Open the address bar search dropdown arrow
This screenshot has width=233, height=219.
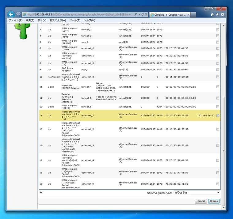[139, 14]
